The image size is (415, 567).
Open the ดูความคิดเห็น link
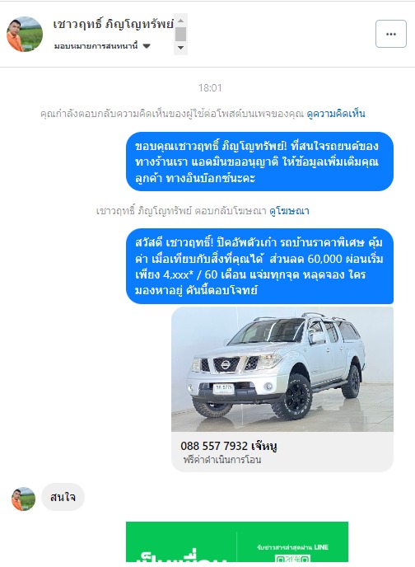coord(336,114)
